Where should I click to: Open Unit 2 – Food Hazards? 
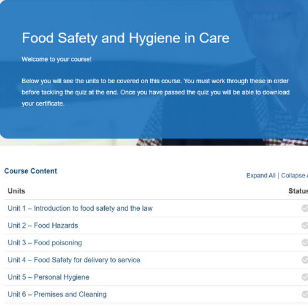pos(43,225)
